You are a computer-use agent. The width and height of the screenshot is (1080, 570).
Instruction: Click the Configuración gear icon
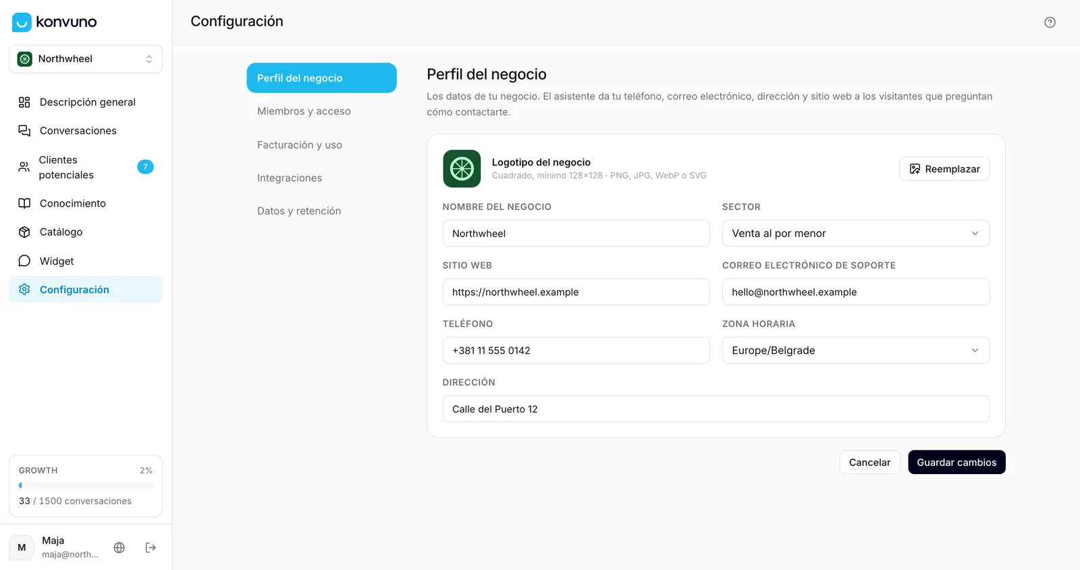click(x=24, y=289)
